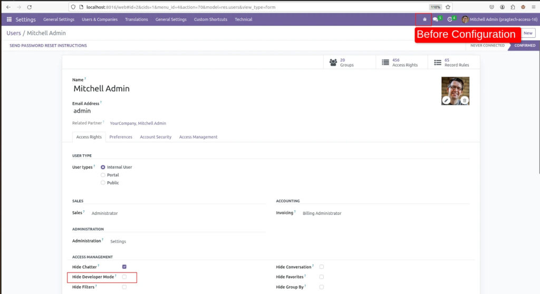The height and width of the screenshot is (294, 540).
Task: Enable the Hide Developer Mode checkbox
Action: pyautogui.click(x=124, y=277)
